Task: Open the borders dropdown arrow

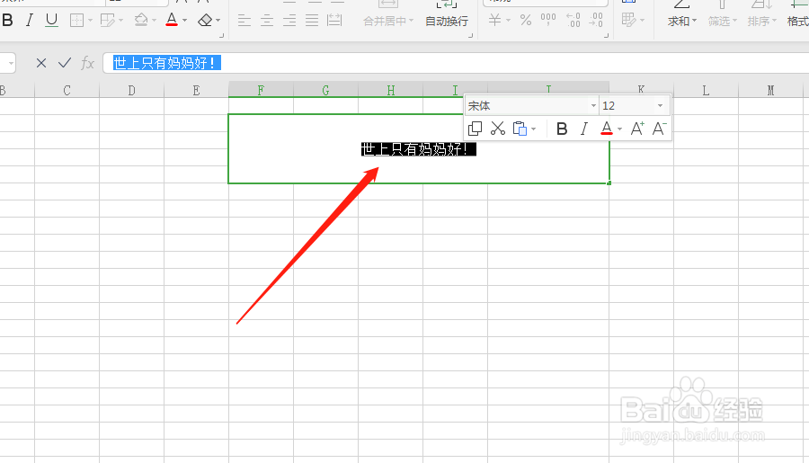Action: [90, 21]
